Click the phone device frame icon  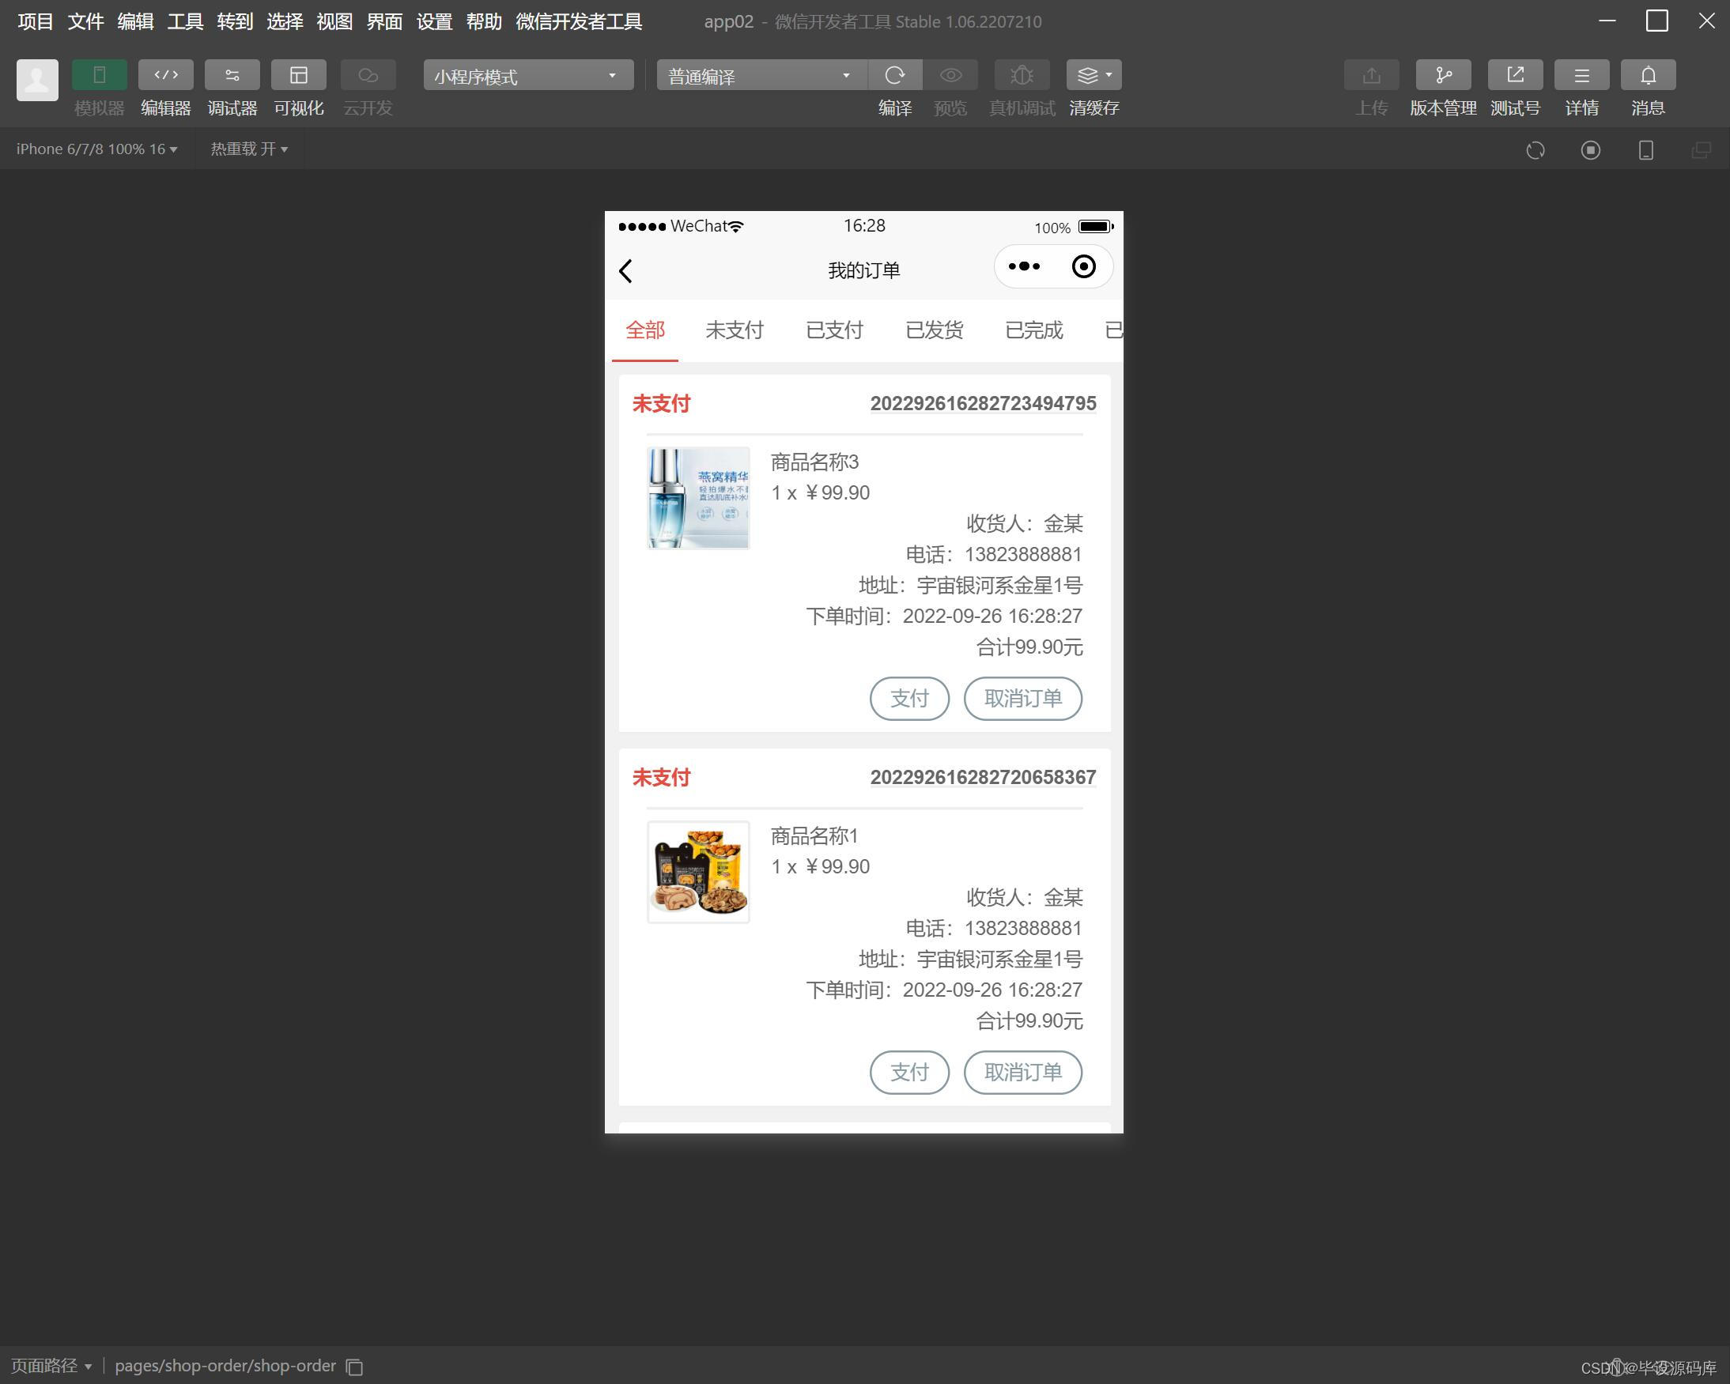tap(1645, 150)
